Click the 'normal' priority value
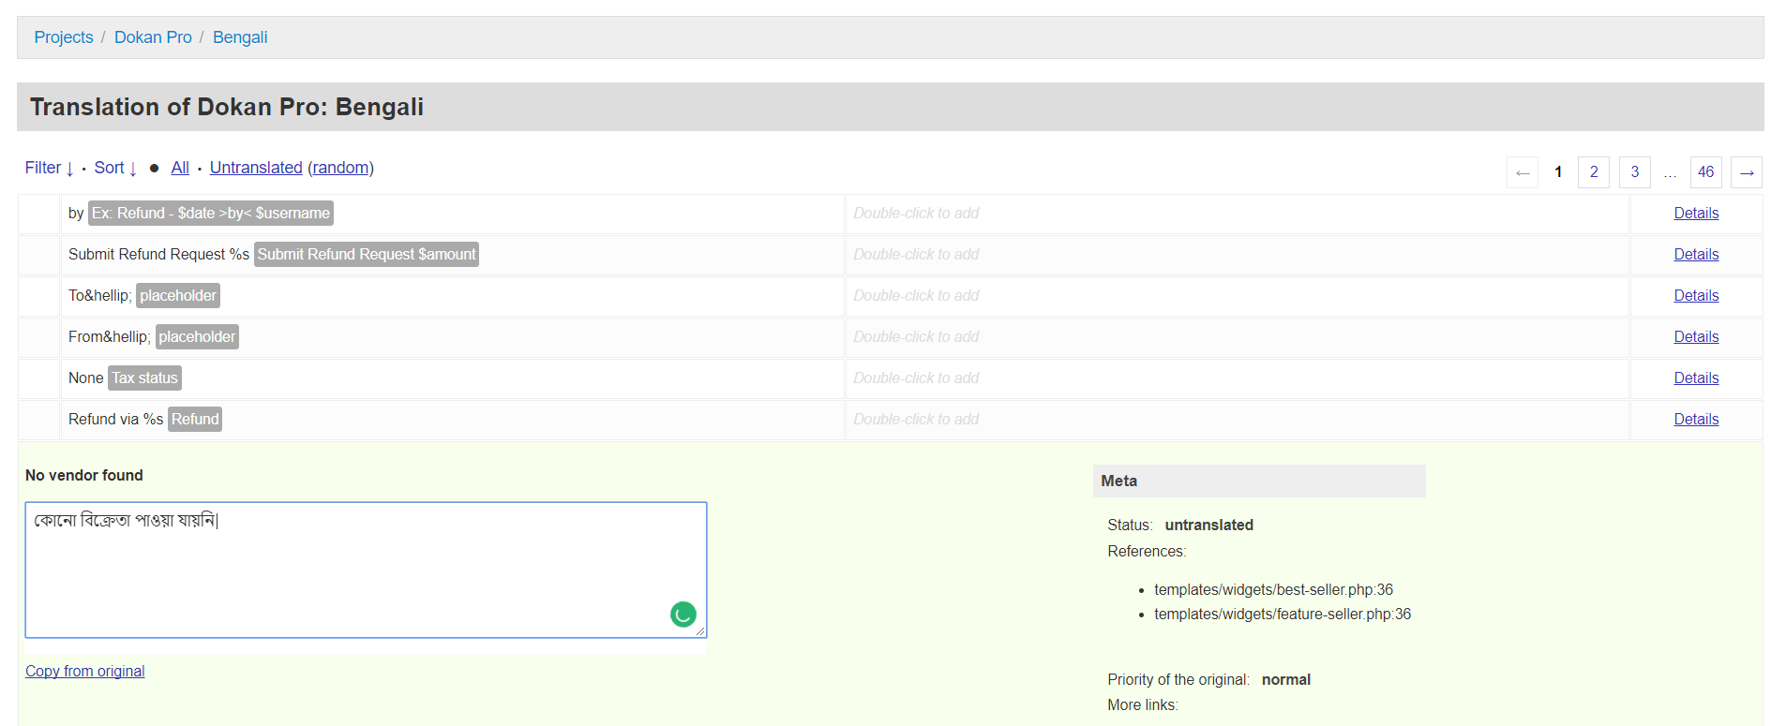 coord(1285,680)
